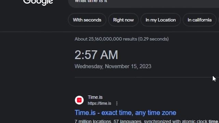The height and width of the screenshot is (123, 219).
Task: Click 'any time zone' in result title
Action: tap(156, 113)
